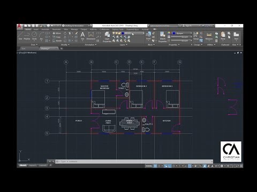Open the Home ribbon tab

[x=28, y=29]
